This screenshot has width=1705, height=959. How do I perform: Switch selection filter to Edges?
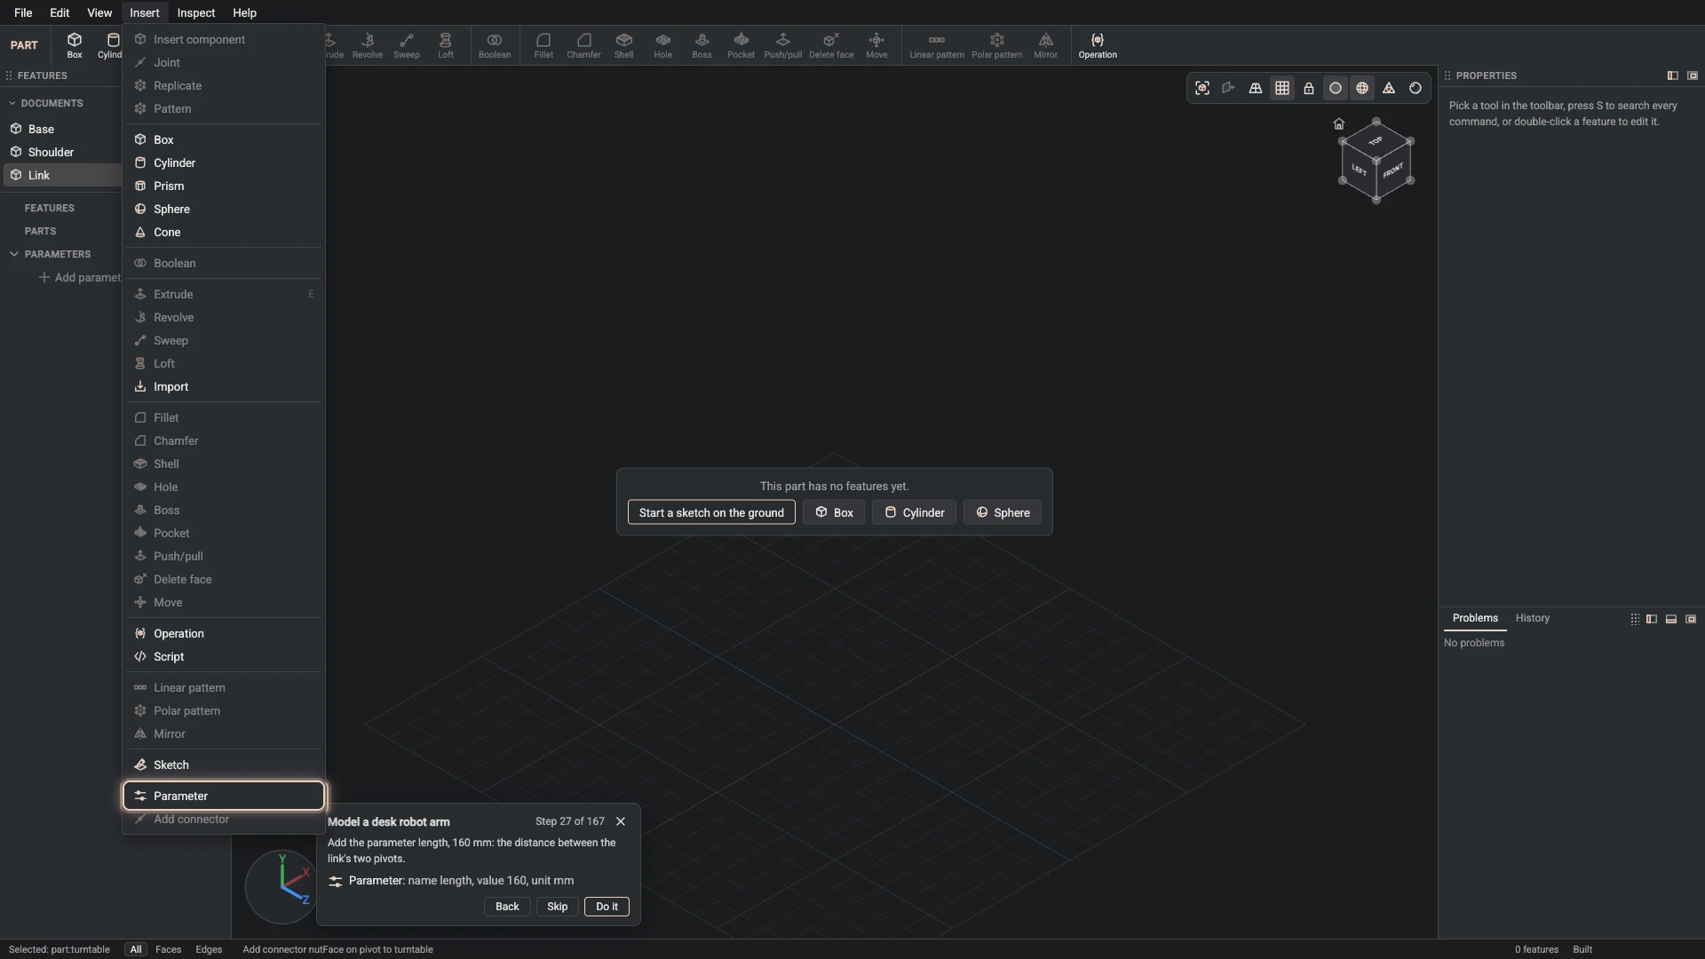[x=209, y=949]
